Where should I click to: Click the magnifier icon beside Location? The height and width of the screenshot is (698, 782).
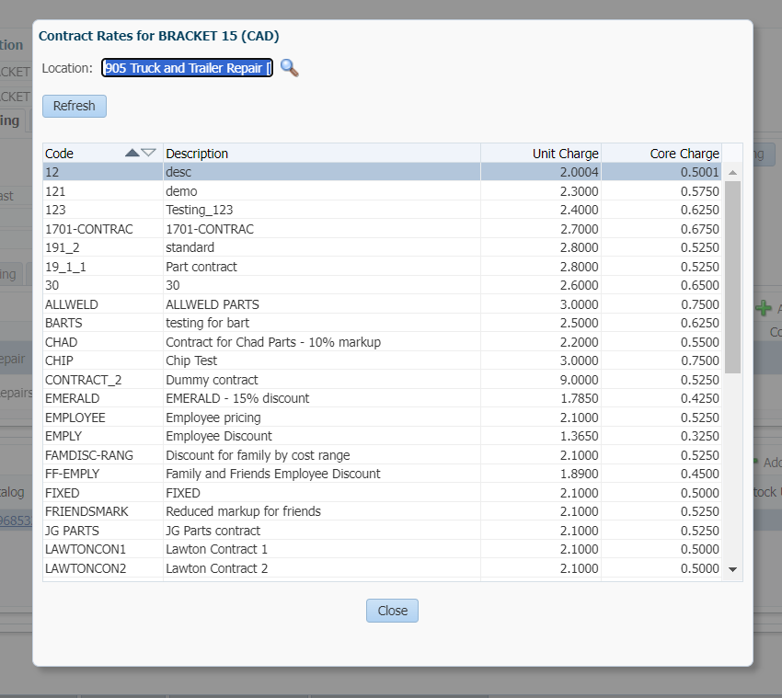coord(290,68)
